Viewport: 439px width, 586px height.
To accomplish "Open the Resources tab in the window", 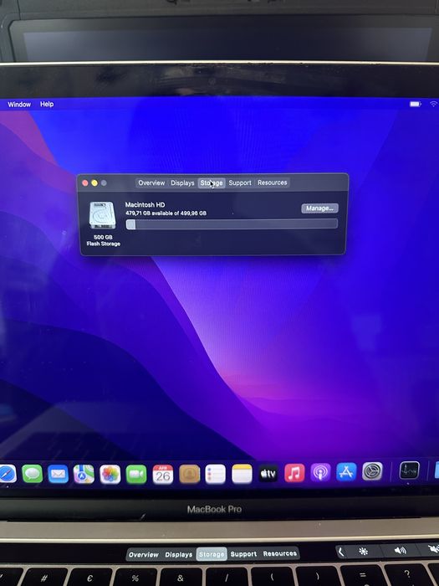I will 272,182.
